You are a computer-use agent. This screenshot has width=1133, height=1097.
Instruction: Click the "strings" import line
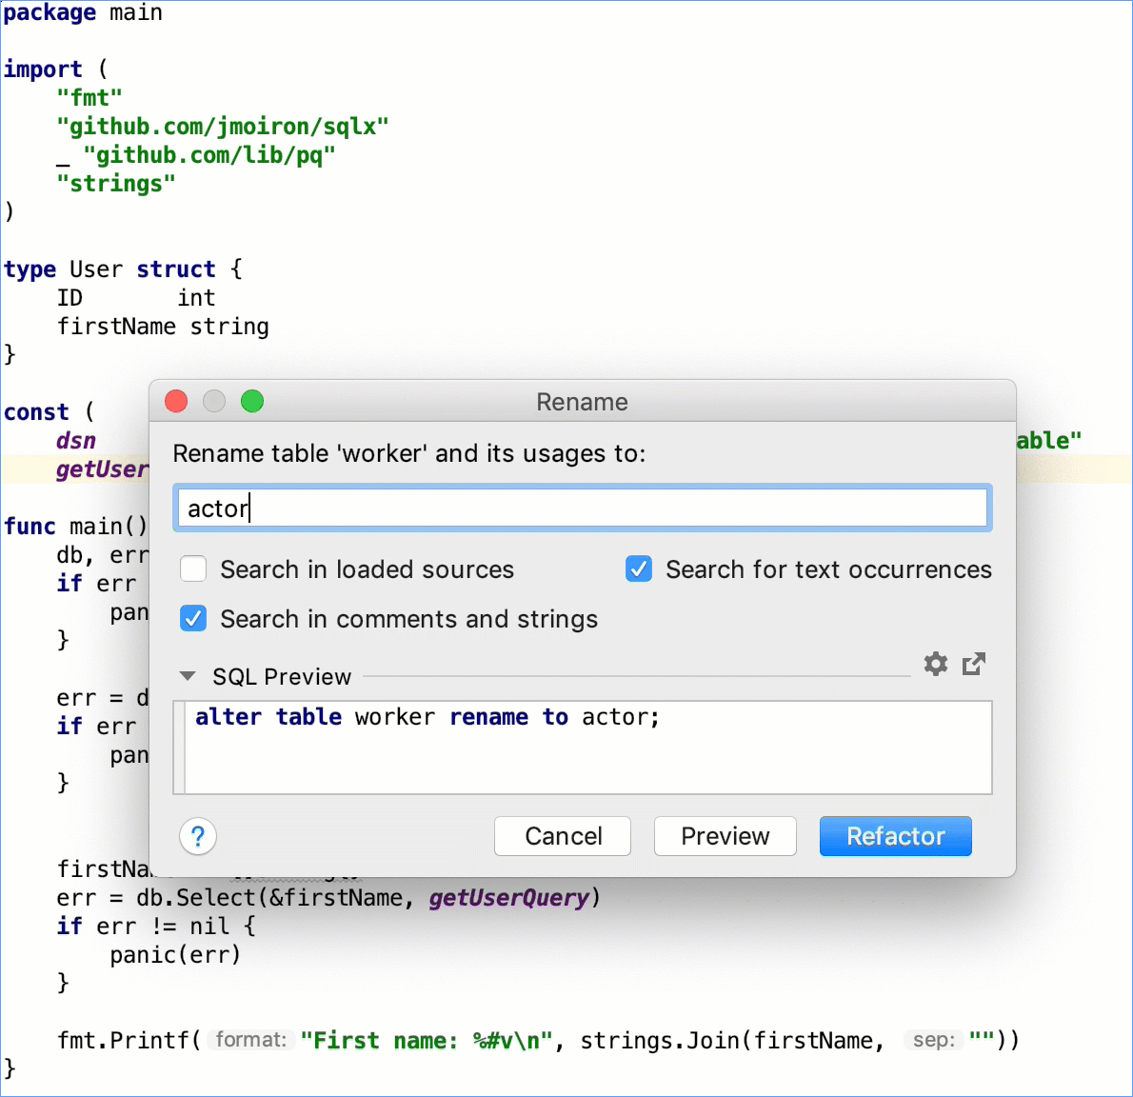click(116, 184)
